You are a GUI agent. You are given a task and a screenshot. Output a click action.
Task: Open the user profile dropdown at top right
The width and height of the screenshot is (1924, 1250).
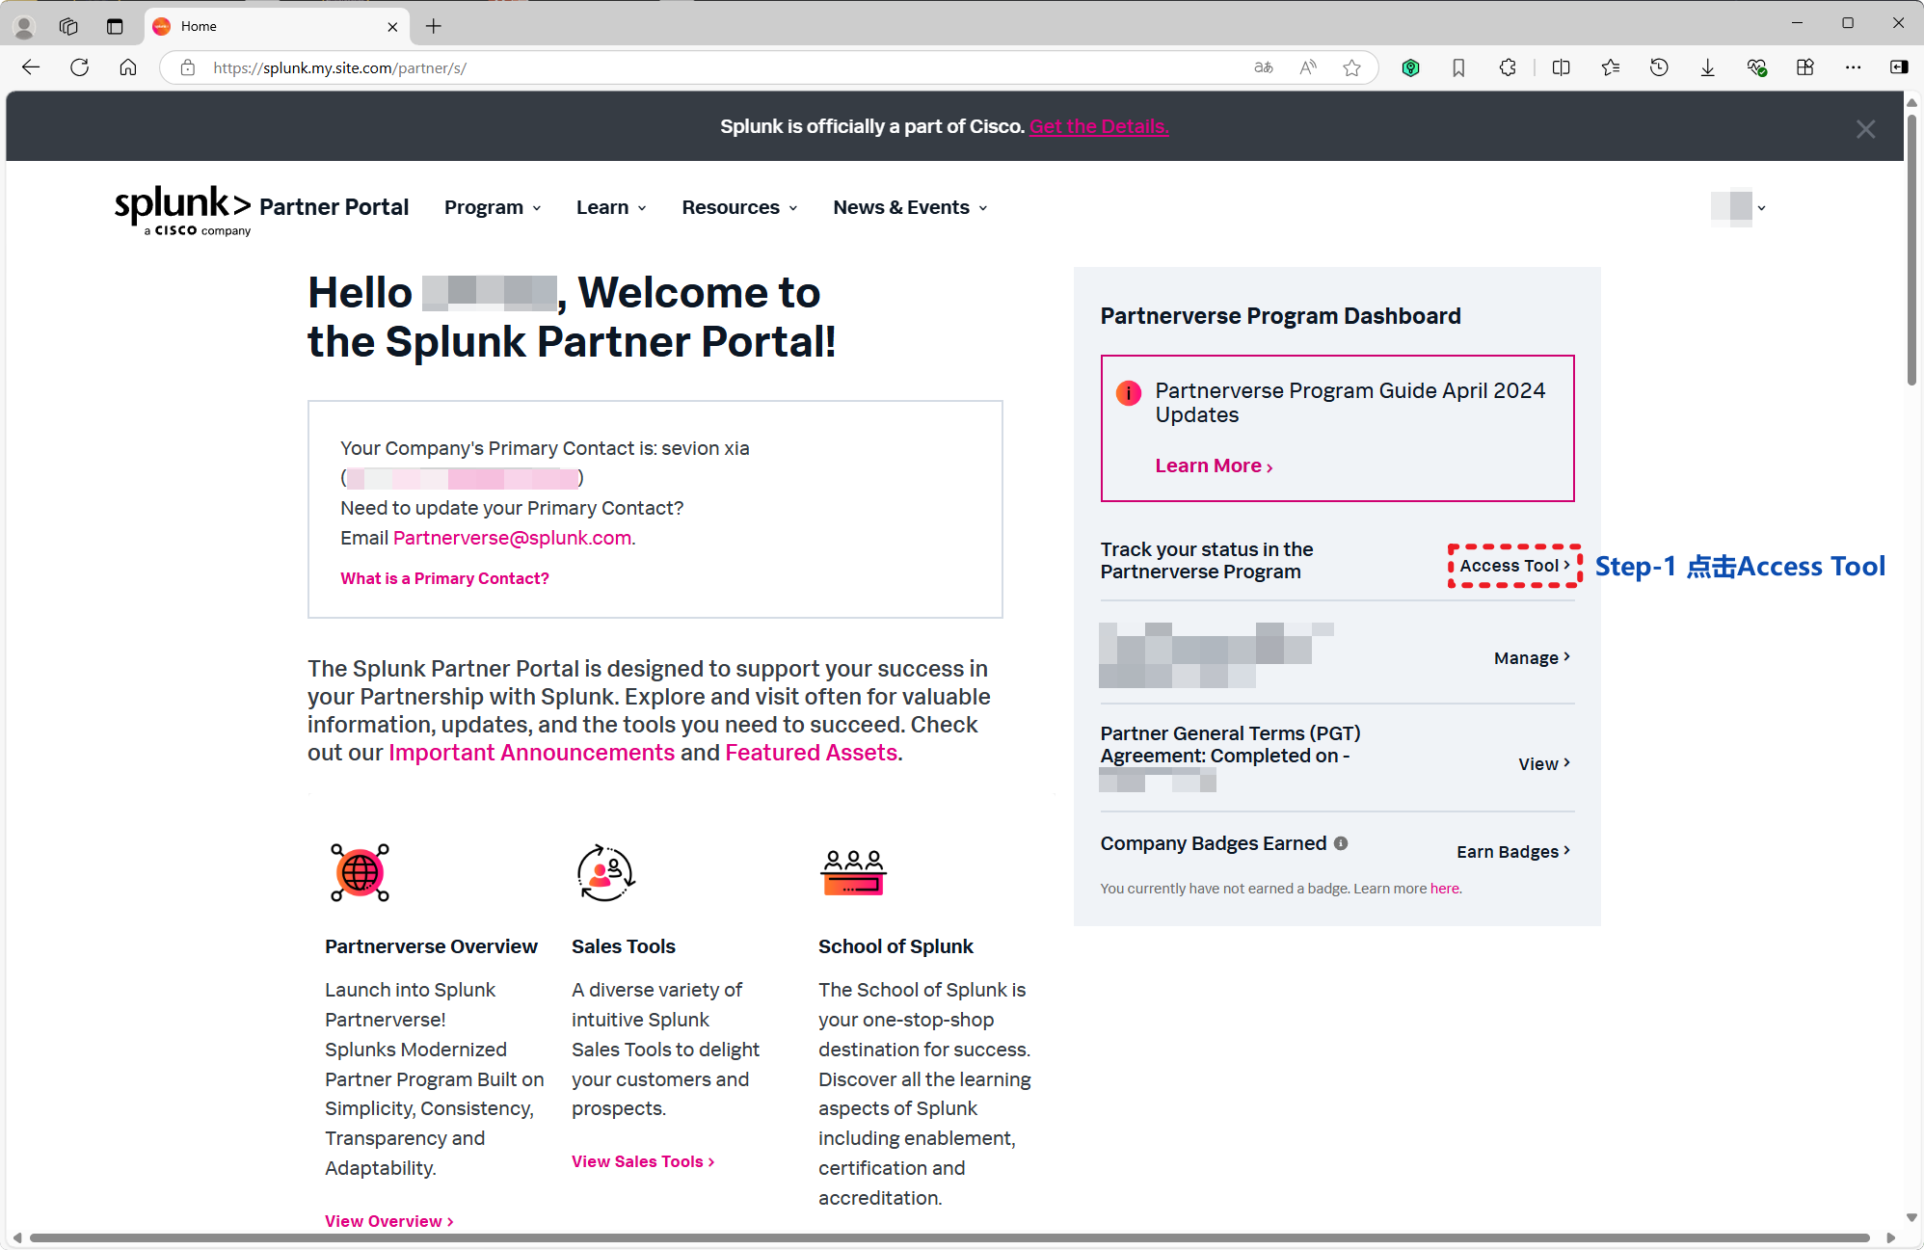coord(1739,207)
